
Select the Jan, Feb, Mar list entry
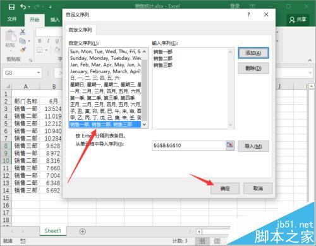[105, 65]
